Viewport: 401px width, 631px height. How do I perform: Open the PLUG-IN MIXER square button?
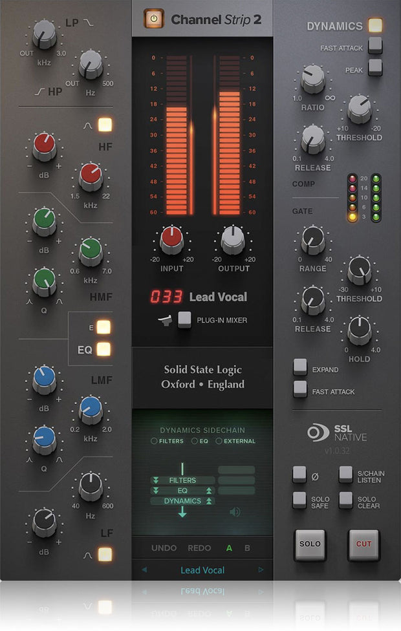[184, 319]
